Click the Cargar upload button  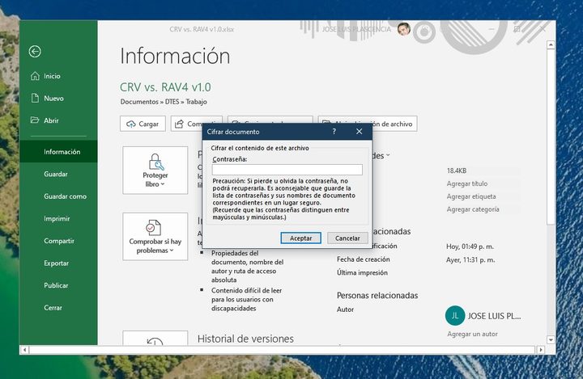(143, 124)
